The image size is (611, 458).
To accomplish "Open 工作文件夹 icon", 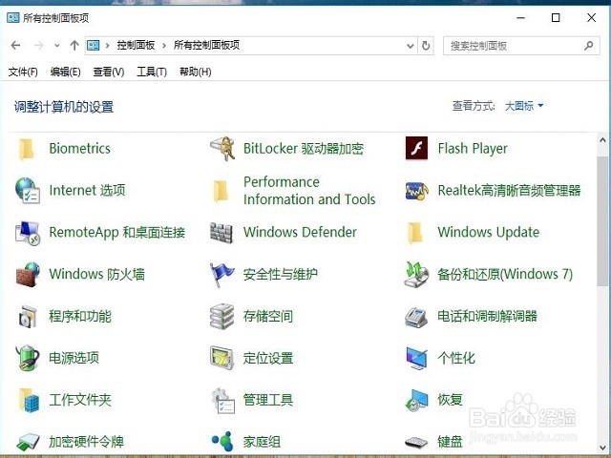I will point(29,400).
